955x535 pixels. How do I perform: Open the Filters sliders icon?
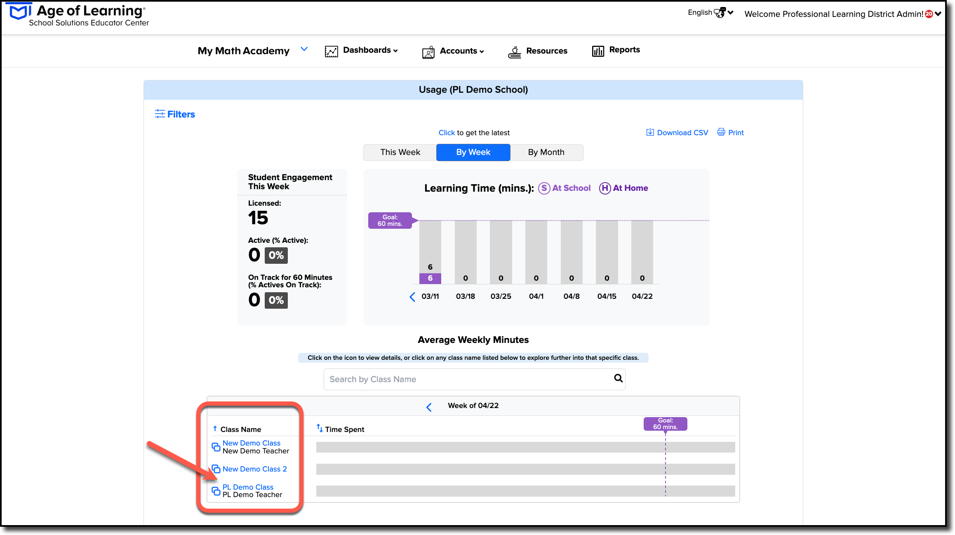pyautogui.click(x=160, y=114)
